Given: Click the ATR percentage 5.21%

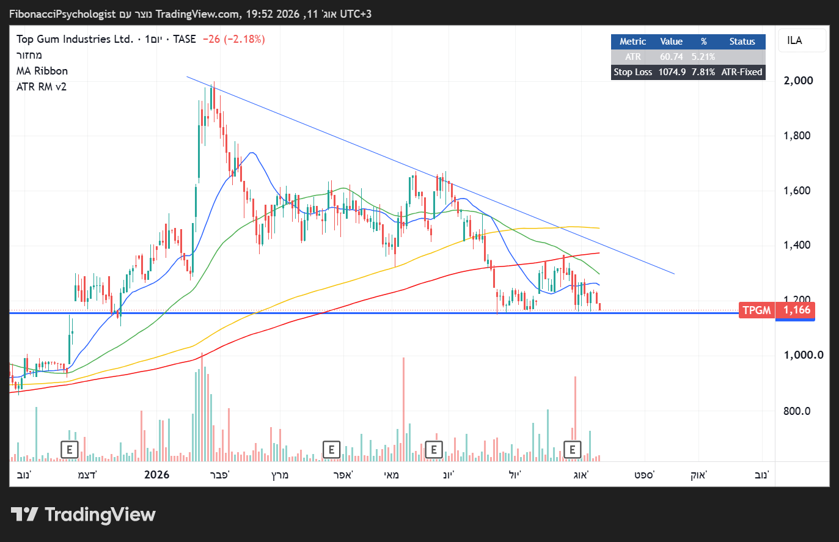Looking at the screenshot, I should (x=703, y=57).
